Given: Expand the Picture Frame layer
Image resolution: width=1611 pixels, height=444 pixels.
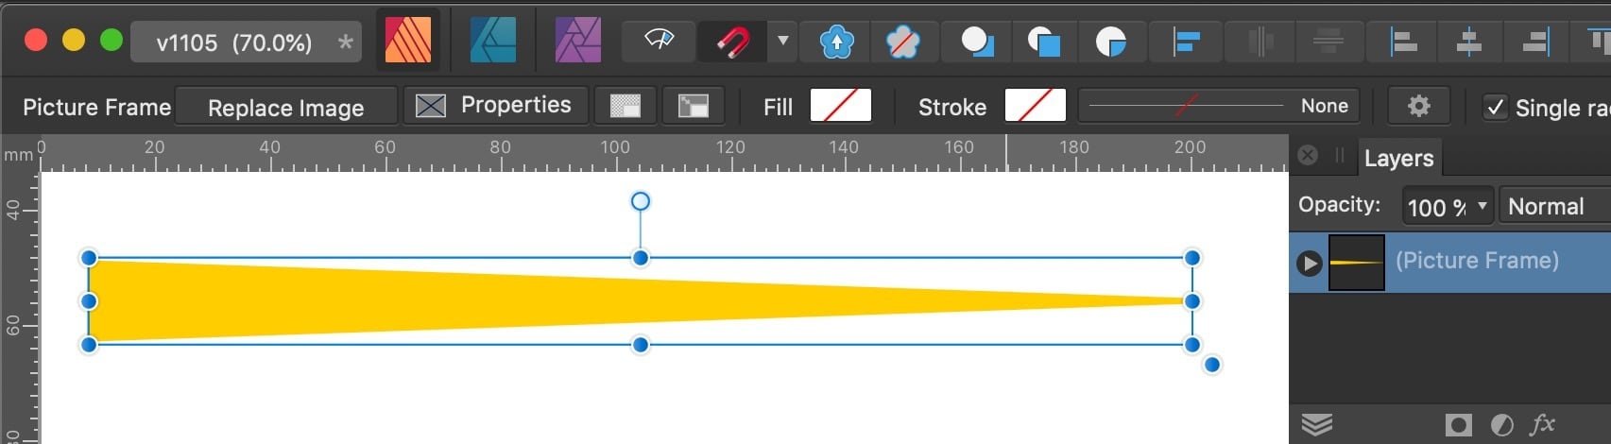Looking at the screenshot, I should 1309,262.
